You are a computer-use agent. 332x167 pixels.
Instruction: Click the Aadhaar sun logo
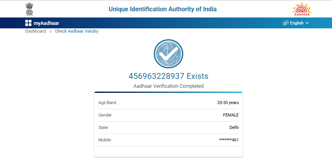[302, 9]
